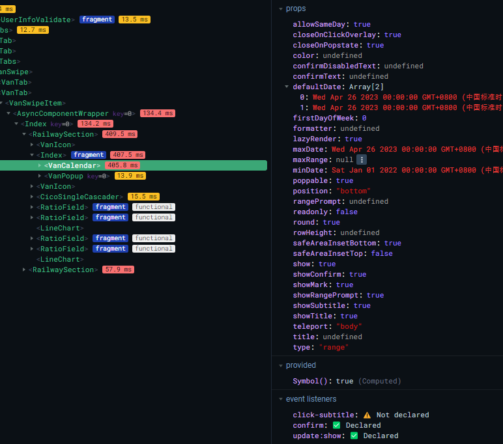Click the firstDayOfWeek 0 value

tap(364, 118)
